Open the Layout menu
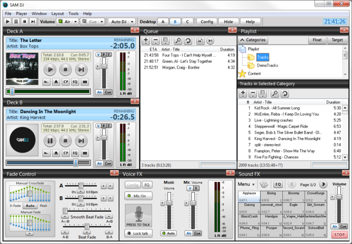This screenshot has height=244, width=352. [57, 13]
